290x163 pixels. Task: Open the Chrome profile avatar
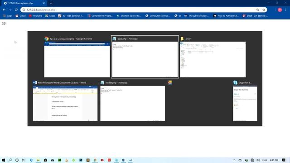[x=280, y=10]
